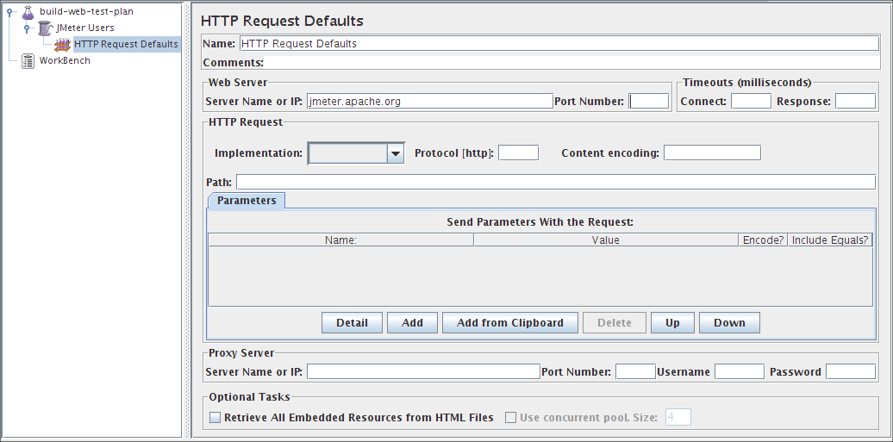The image size is (893, 442).
Task: Click the JMeter Users thread group icon
Action: (x=45, y=28)
